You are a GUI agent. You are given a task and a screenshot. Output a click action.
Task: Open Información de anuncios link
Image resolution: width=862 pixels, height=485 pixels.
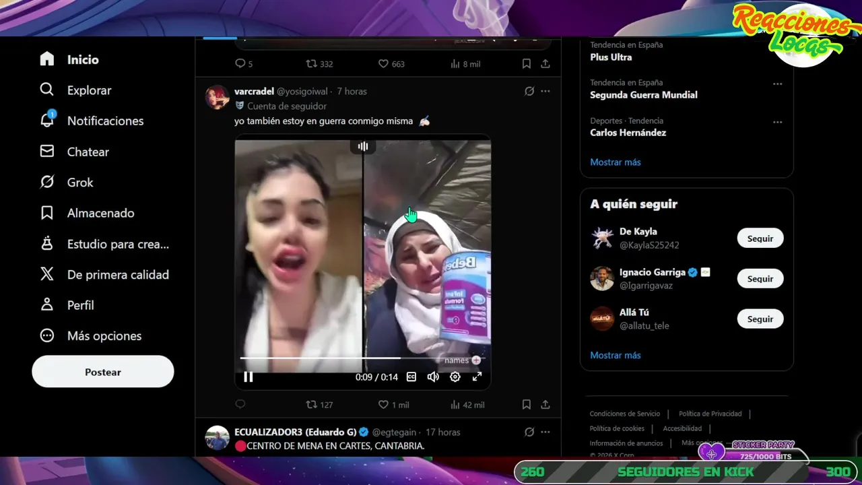(x=626, y=443)
